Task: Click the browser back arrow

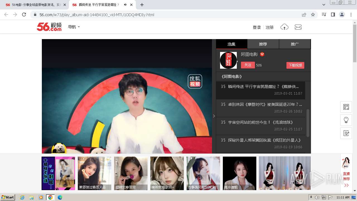Action: [x=6, y=15]
